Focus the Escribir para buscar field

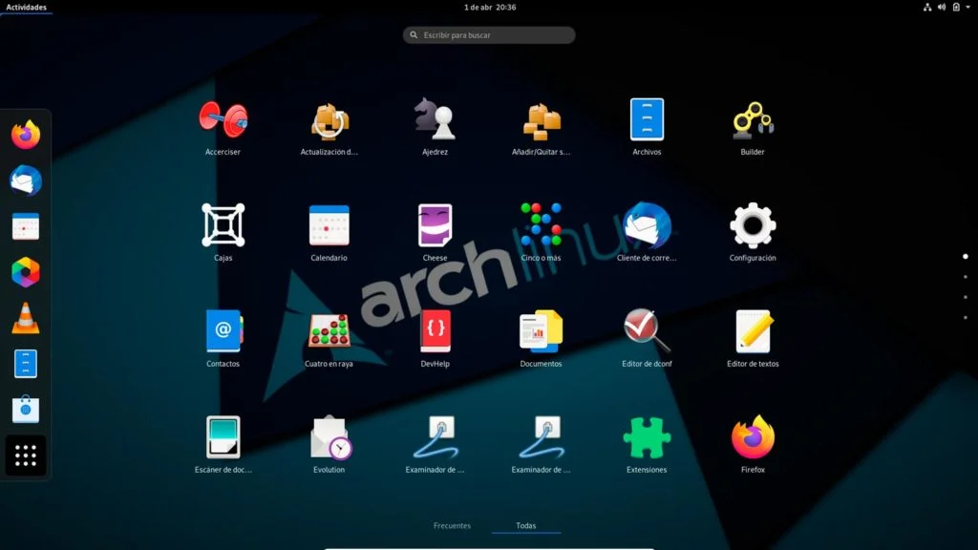489,35
